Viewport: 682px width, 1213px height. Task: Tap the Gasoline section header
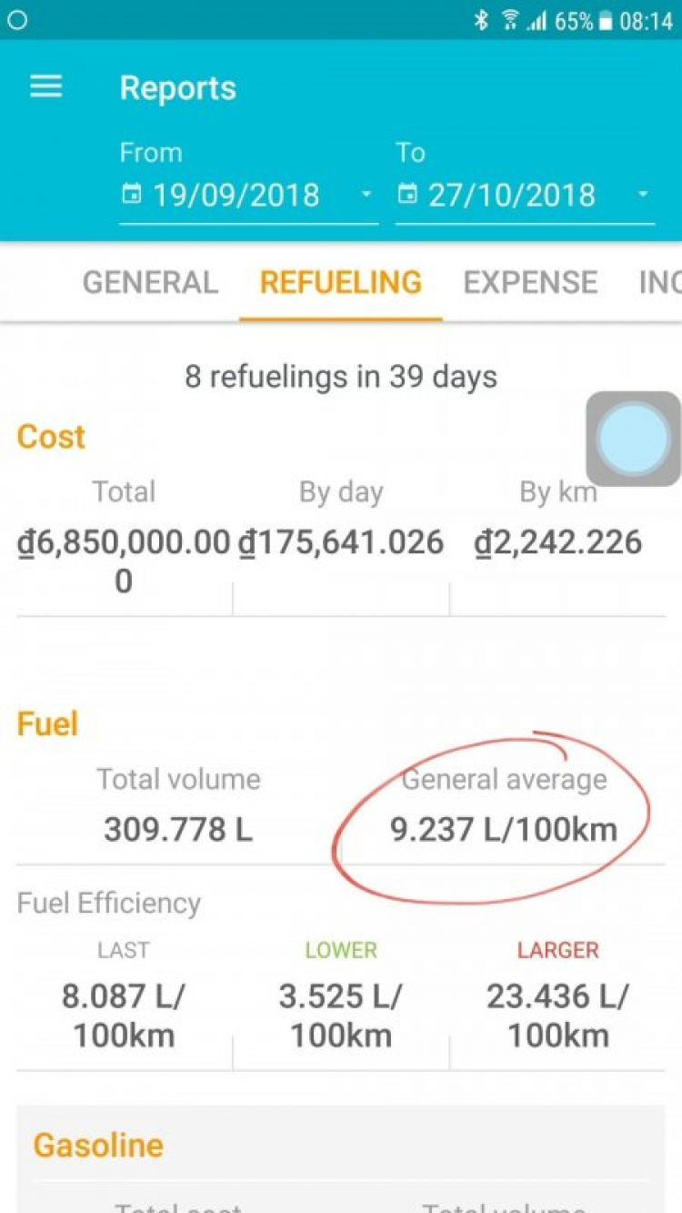coord(98,1145)
